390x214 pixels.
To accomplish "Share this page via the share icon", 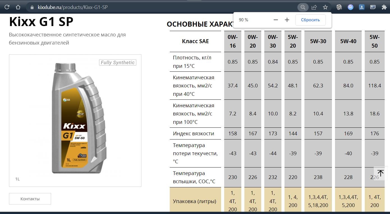I will click(x=314, y=7).
